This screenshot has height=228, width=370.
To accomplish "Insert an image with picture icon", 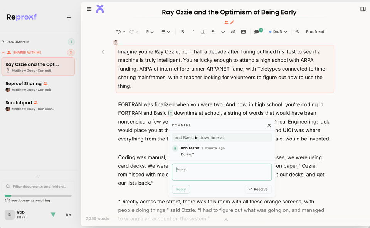I will point(243,32).
